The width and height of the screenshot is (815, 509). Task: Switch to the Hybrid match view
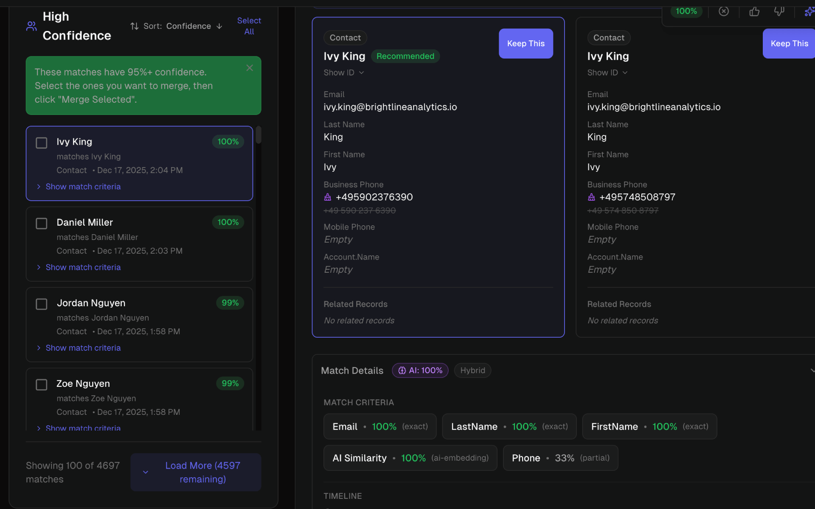[x=472, y=370]
